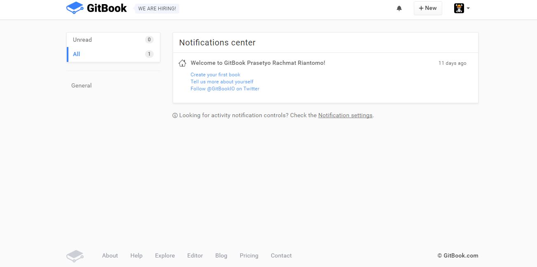537x267 pixels.
Task: Click the GitBook logo icon in header
Action: [75, 8]
